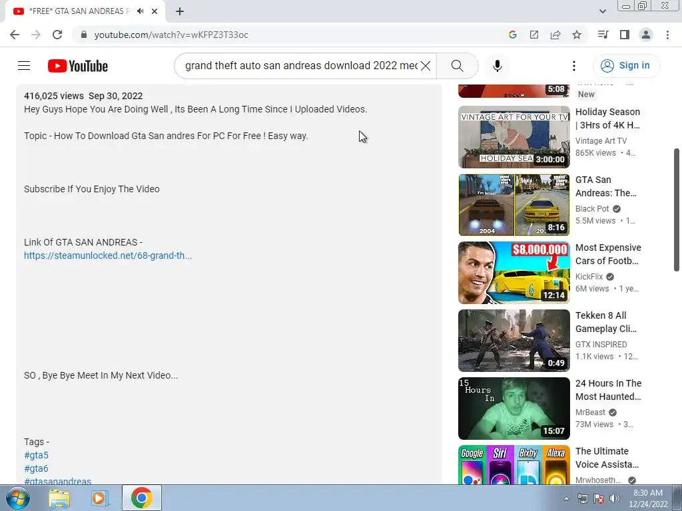Viewport: 682px width, 511px height.
Task: Clear the search box with X
Action: [426, 66]
